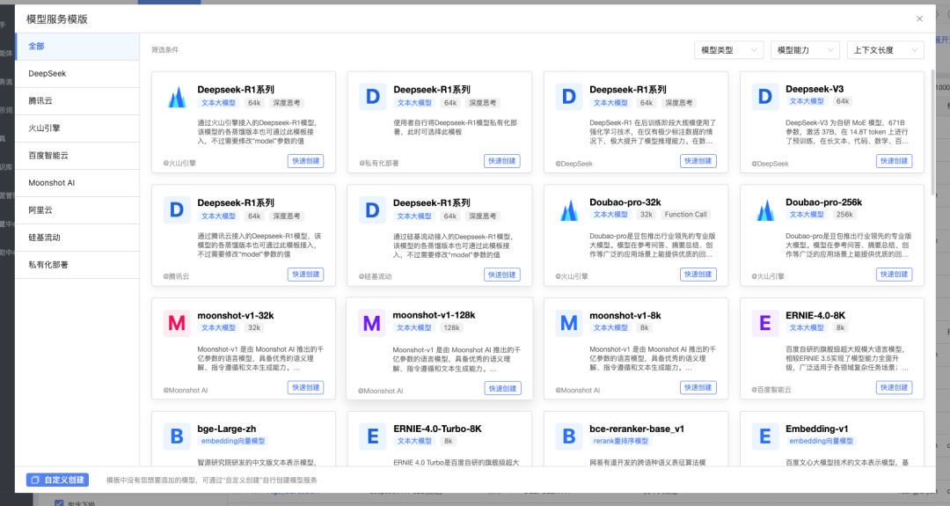
Task: Click the blue M icon of moonshot-v1-8k
Action: [x=569, y=323]
